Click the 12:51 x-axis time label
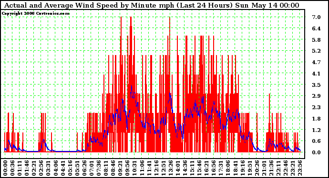The height and width of the screenshot is (178, 329). (x=163, y=168)
